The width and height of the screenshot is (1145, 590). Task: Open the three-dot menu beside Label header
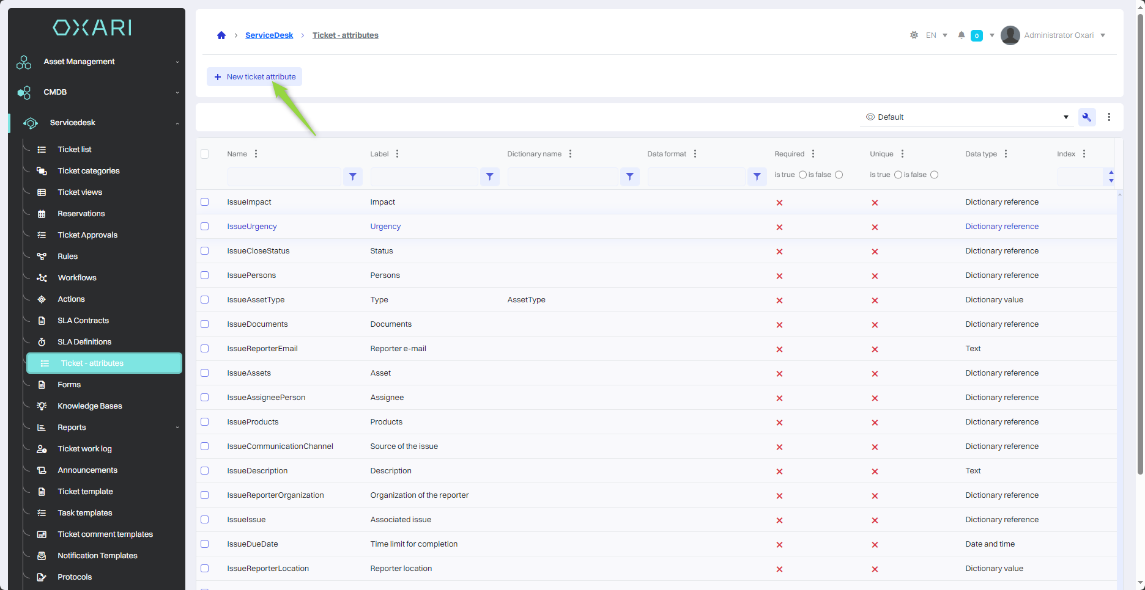coord(398,154)
